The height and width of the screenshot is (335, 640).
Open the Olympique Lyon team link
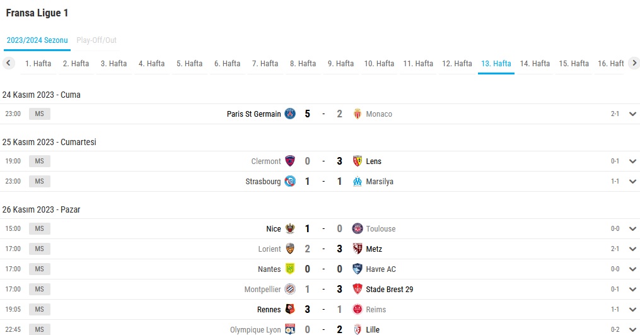255,330
